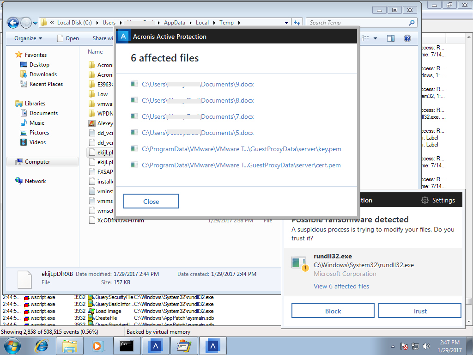This screenshot has height=355, width=473.
Task: Click the volume speaker tray icon
Action: point(426,346)
